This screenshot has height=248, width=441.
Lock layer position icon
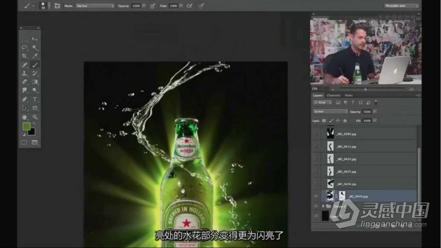(x=338, y=120)
